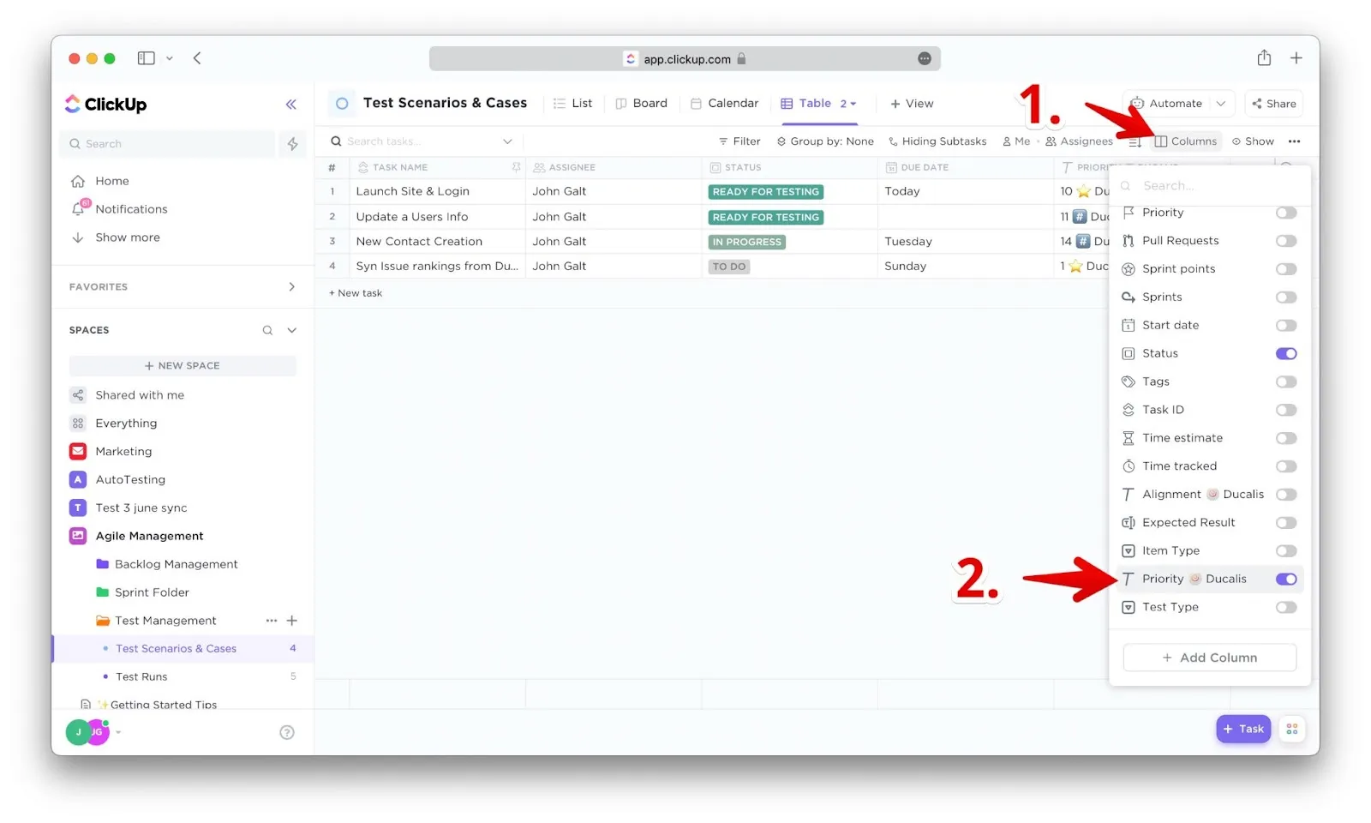This screenshot has height=823, width=1371.
Task: Collapse the Spaces section chevron
Action: (292, 330)
